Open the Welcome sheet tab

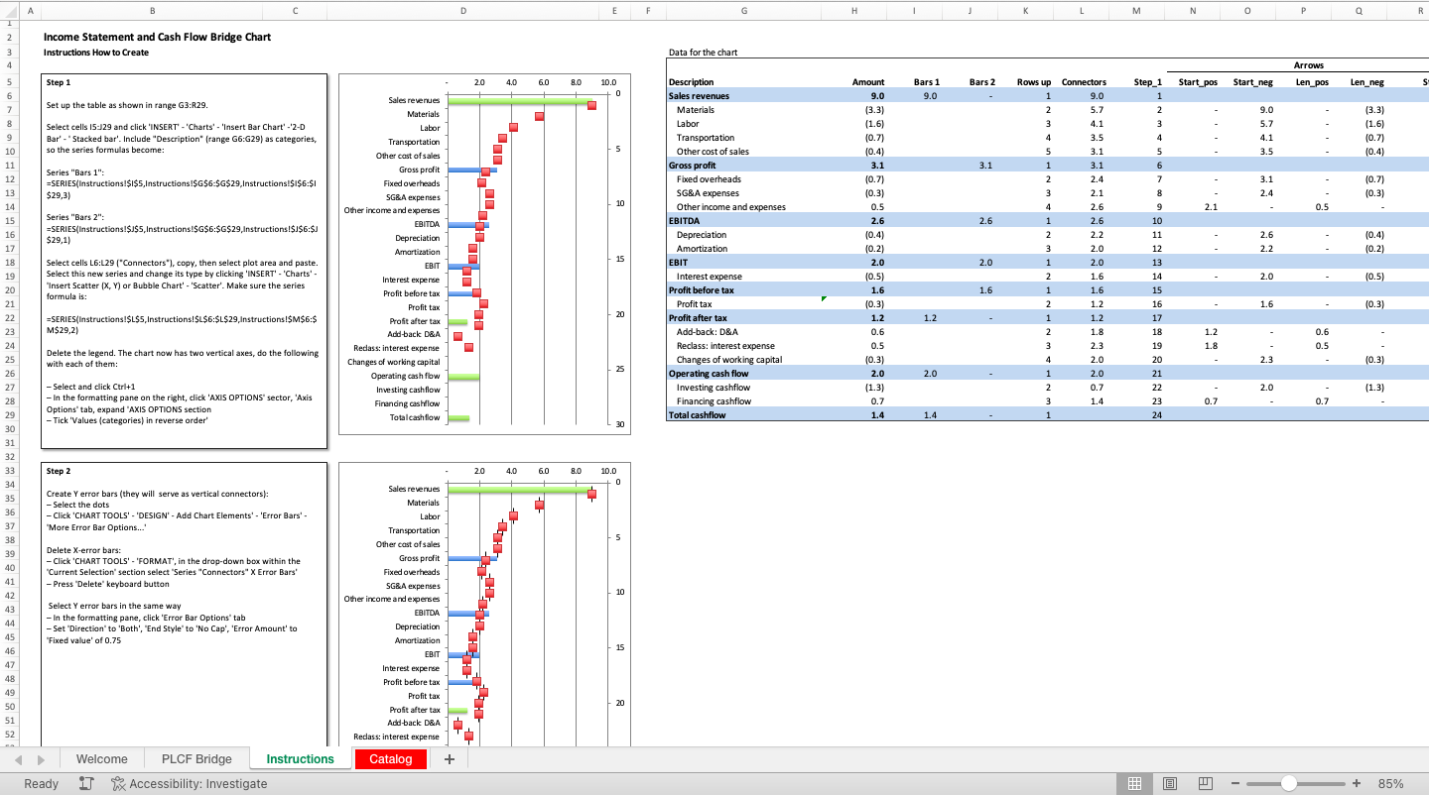point(101,759)
